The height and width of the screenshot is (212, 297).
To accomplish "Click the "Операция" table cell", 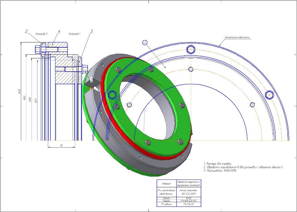I will [x=166, y=184].
